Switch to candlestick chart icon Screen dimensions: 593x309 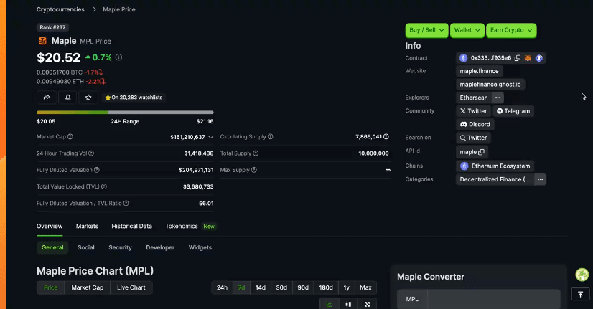point(348,304)
